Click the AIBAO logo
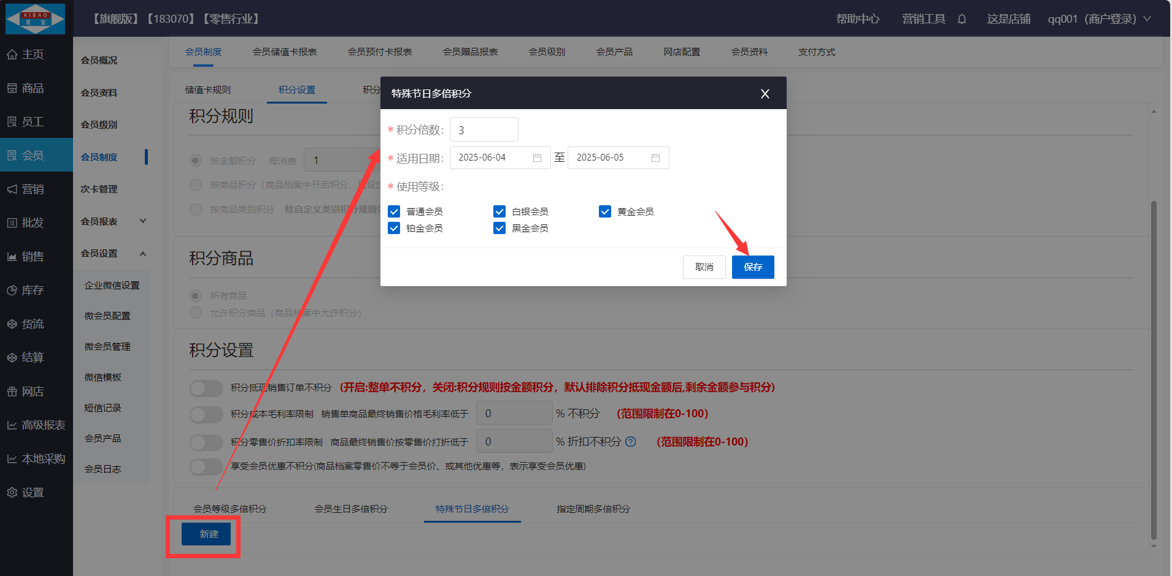1172x576 pixels. point(36,18)
